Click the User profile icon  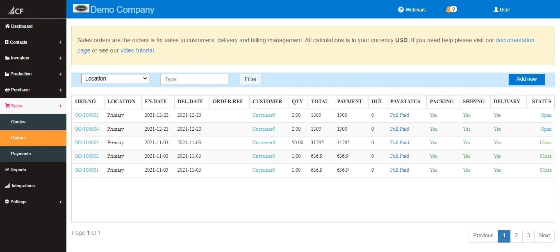496,9
